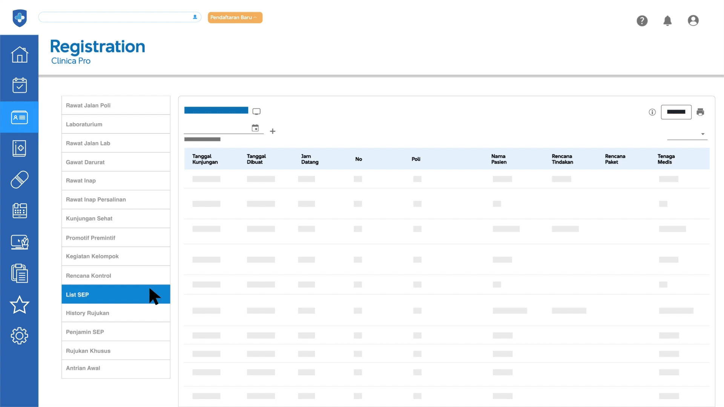The height and width of the screenshot is (407, 724).
Task: Click the monitor display icon
Action: [256, 112]
